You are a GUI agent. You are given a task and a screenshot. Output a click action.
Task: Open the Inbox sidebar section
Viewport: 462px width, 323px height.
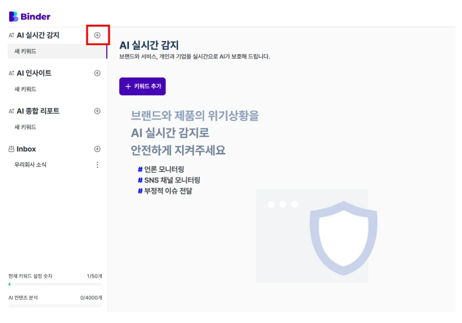pyautogui.click(x=26, y=149)
